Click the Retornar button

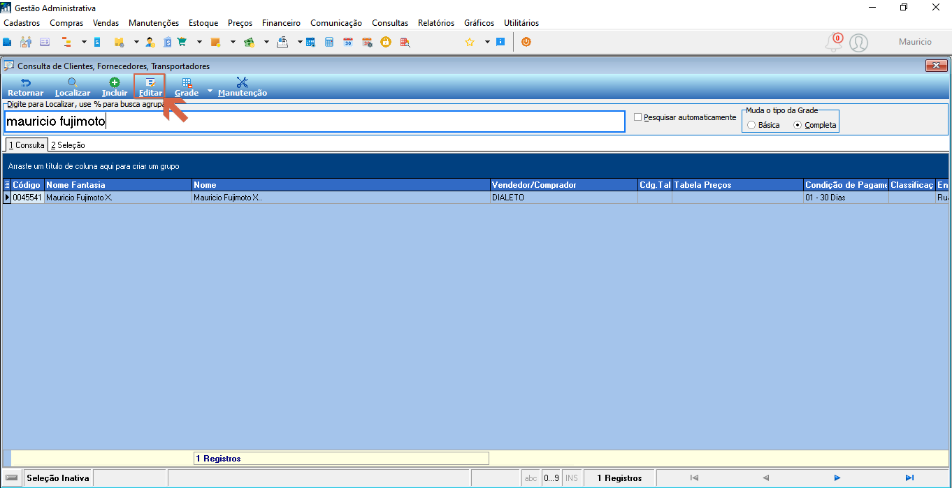click(26, 87)
